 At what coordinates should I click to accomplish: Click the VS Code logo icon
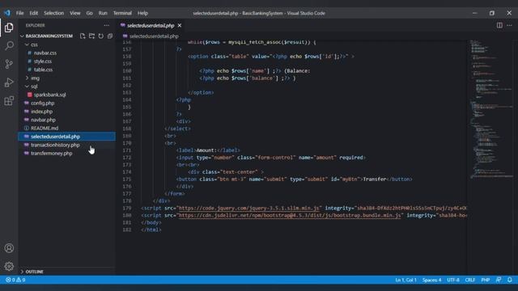[7, 13]
